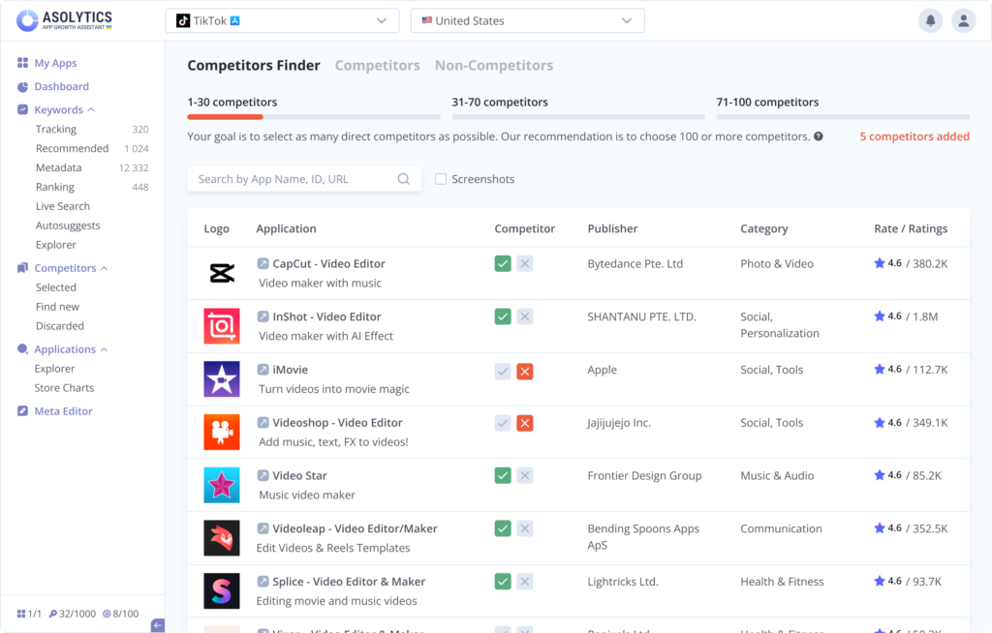
Task: Toggle Videoshop red X non-competitor button
Action: (524, 423)
